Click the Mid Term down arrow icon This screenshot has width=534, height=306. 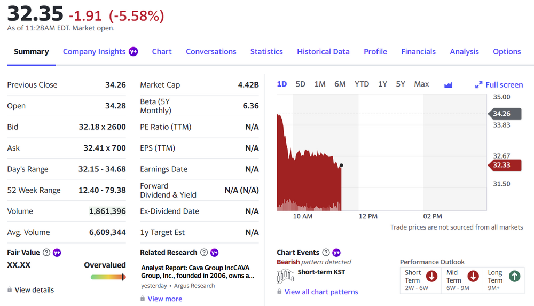pos(473,276)
